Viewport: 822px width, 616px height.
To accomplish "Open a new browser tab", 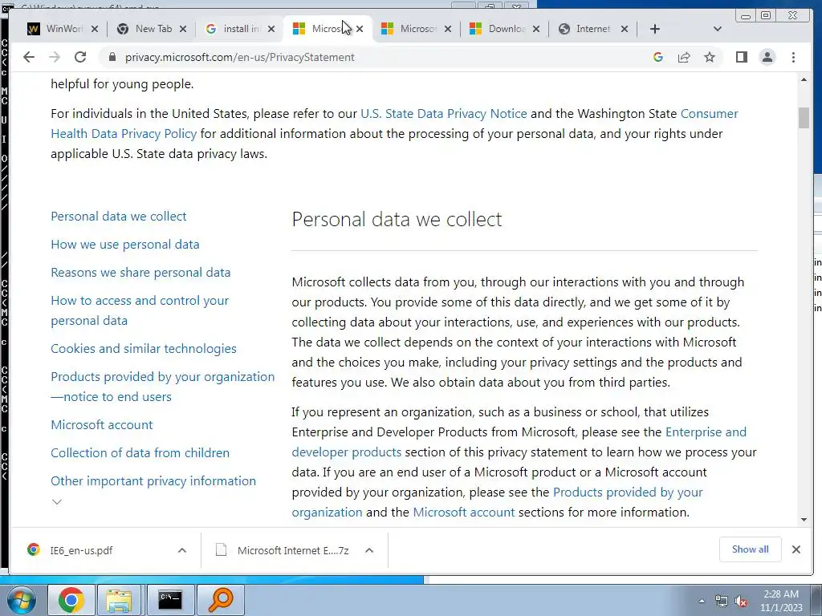I will point(655,29).
